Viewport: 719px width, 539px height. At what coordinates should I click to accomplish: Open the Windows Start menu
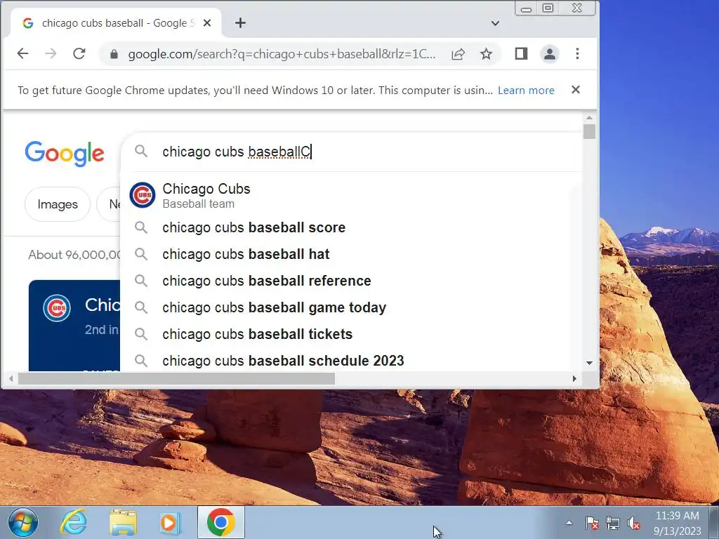[23, 522]
